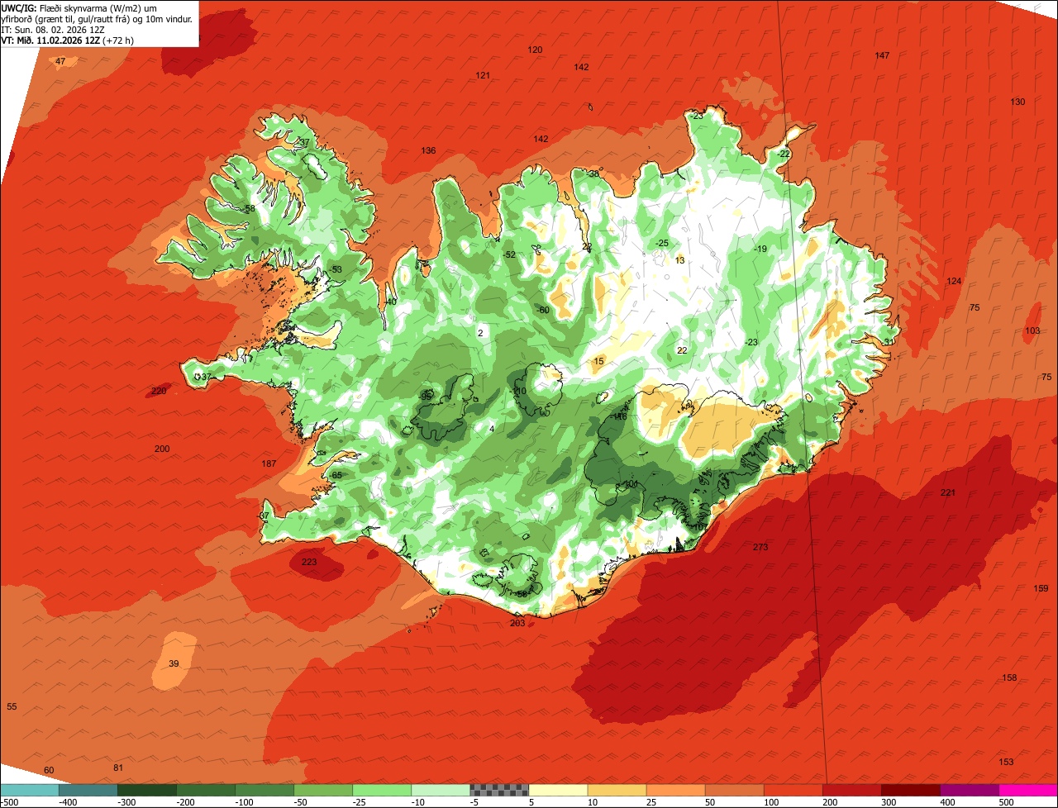Click the checkered legend swatch at -5
1058x808 pixels.
coord(499,790)
